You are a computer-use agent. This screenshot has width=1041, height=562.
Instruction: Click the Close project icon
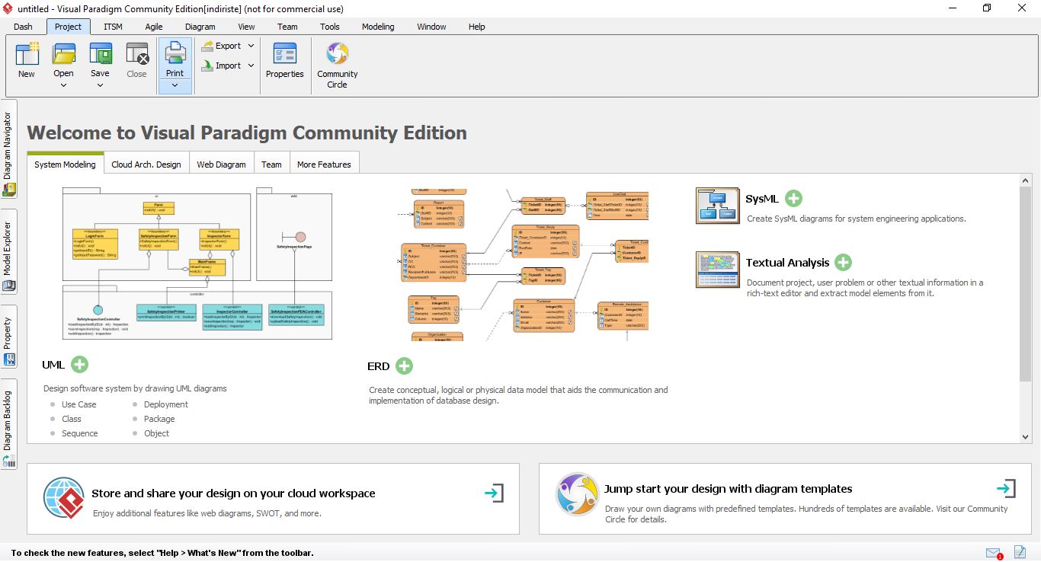pos(137,54)
